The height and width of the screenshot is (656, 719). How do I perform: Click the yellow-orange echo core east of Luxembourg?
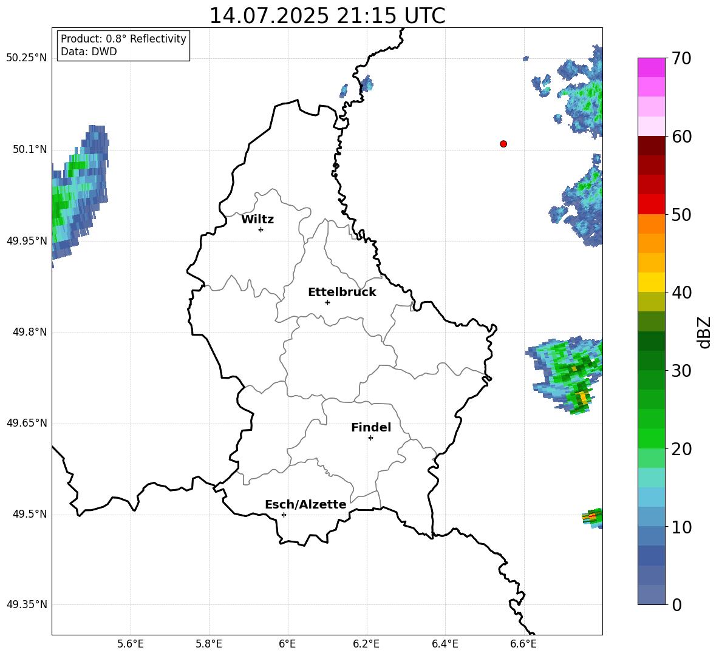(x=582, y=397)
